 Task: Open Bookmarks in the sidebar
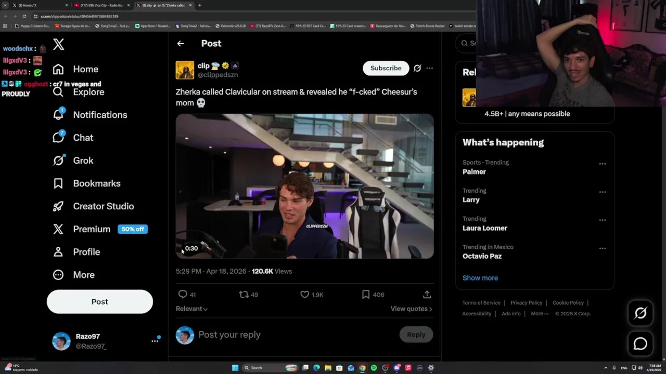[86, 183]
